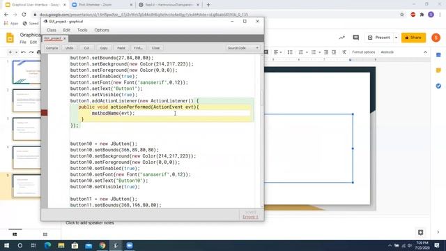The image size is (446, 251).
Task: Click the BlueJ editor vertical scrollbar
Action: pos(262,98)
